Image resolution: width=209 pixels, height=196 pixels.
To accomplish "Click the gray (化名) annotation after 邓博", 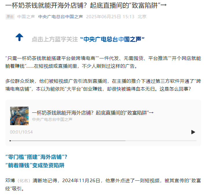I will pyautogui.click(x=24, y=181).
